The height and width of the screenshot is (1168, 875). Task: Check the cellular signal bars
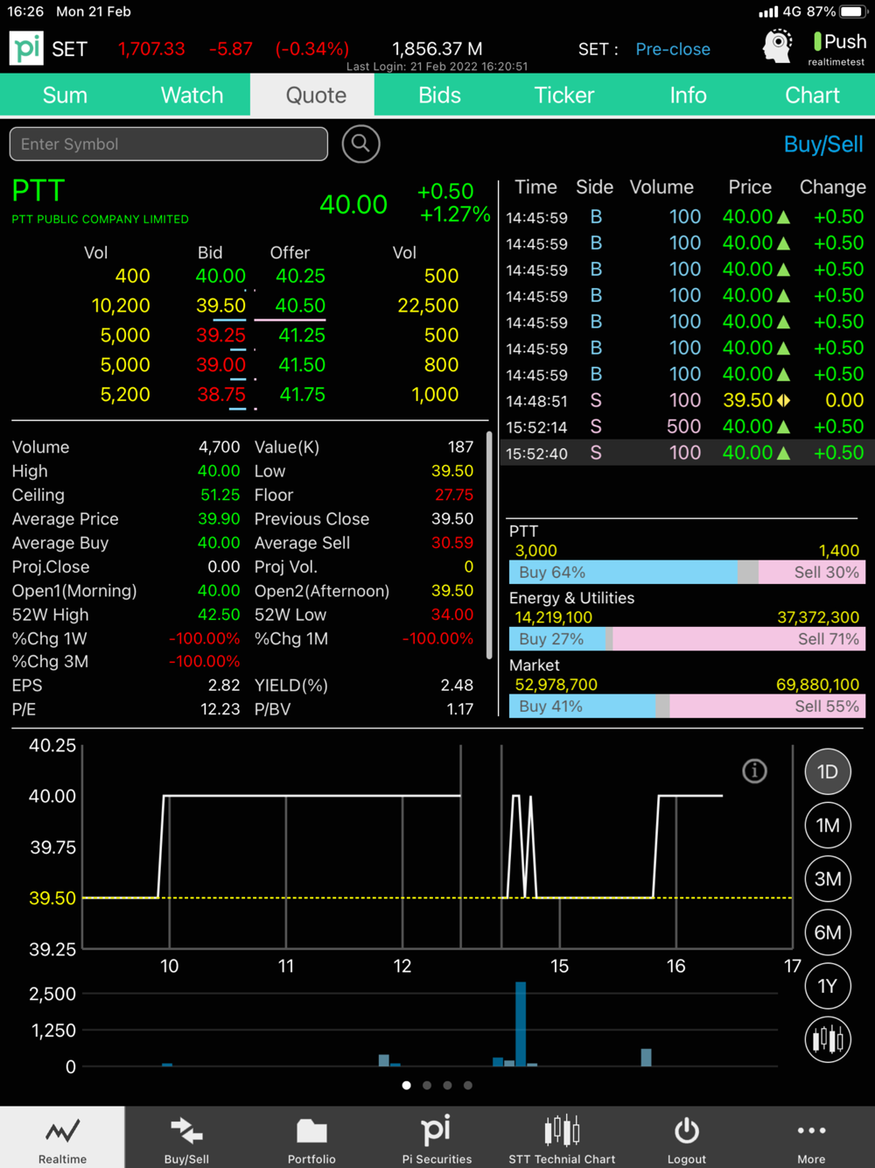pyautogui.click(x=768, y=12)
